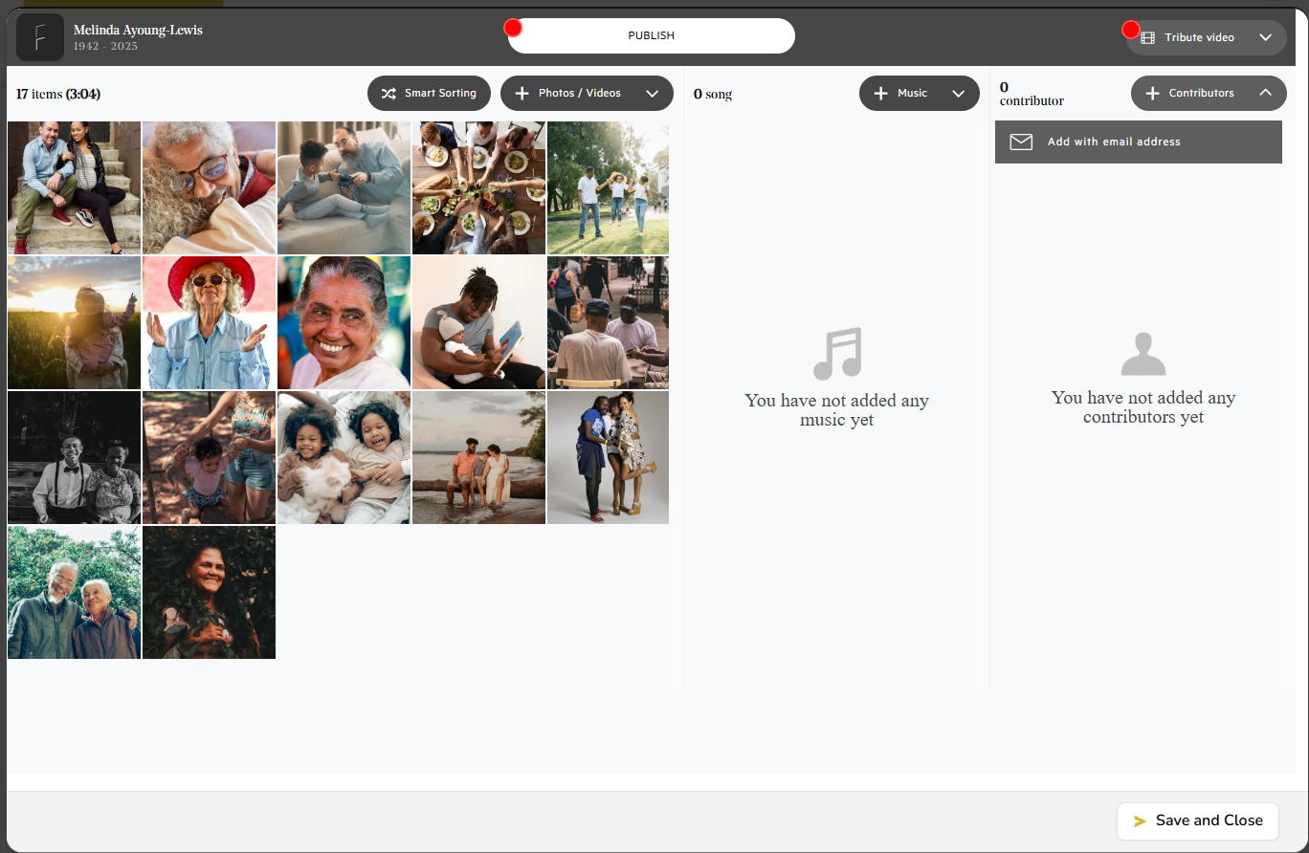Open the Music dropdown chevron
The width and height of the screenshot is (1309, 853).
pos(958,94)
